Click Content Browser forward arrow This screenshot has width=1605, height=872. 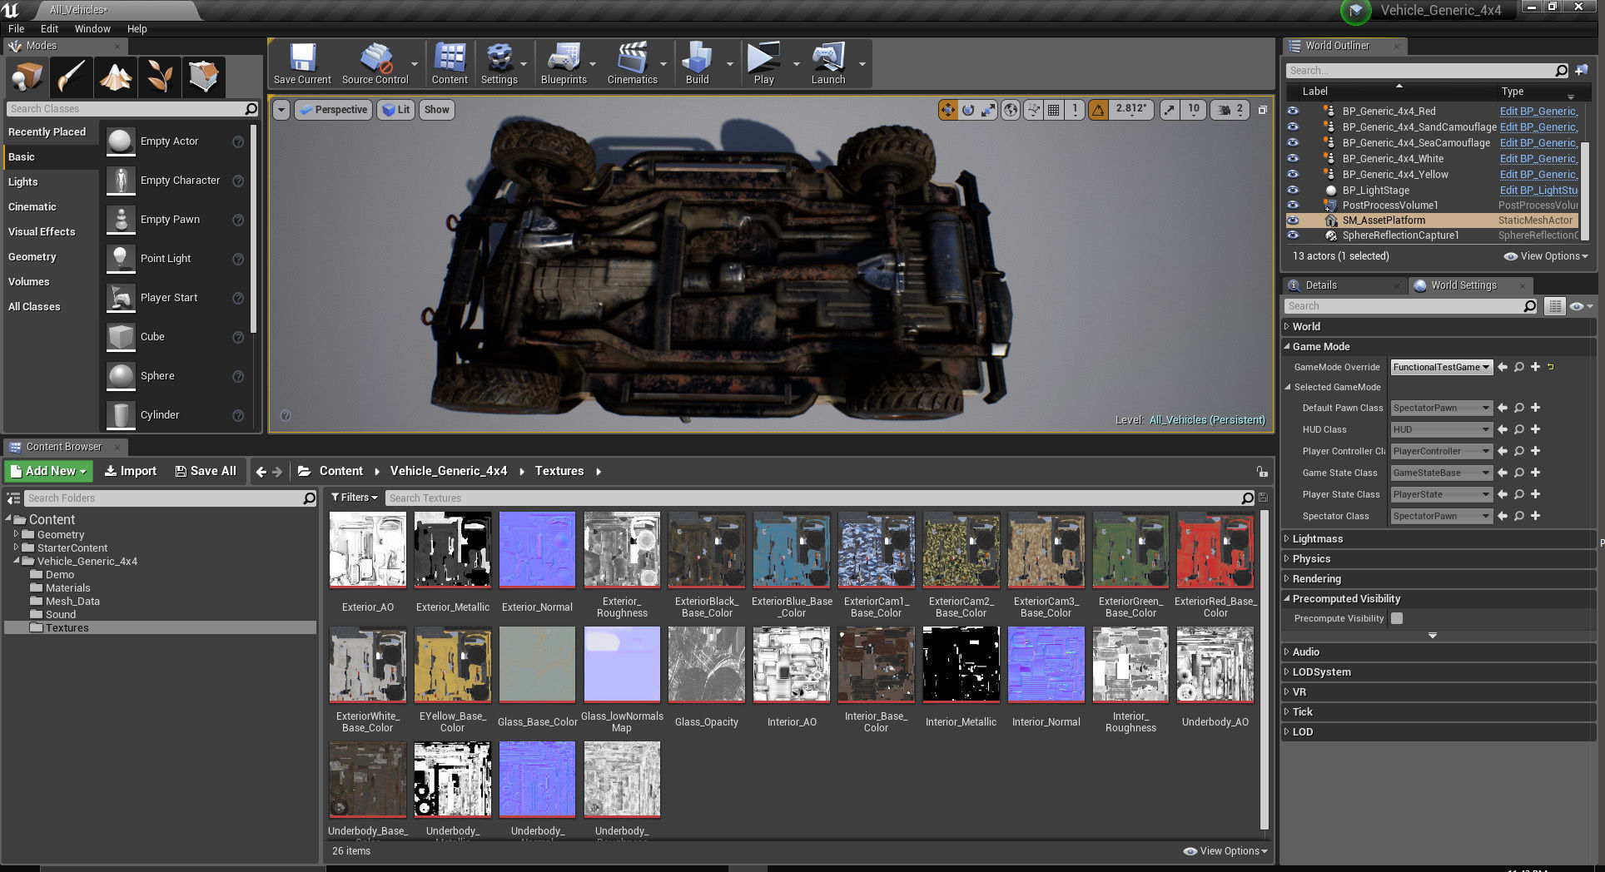tap(278, 472)
